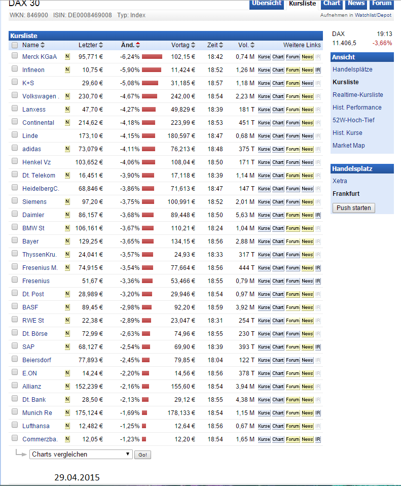
Task: Tick the select-all checkbox in the header
Action: coord(15,45)
